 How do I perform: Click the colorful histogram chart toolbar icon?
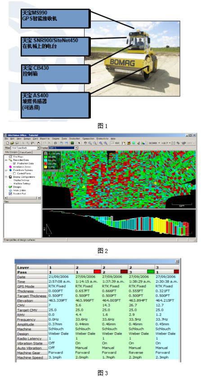pos(143,143)
